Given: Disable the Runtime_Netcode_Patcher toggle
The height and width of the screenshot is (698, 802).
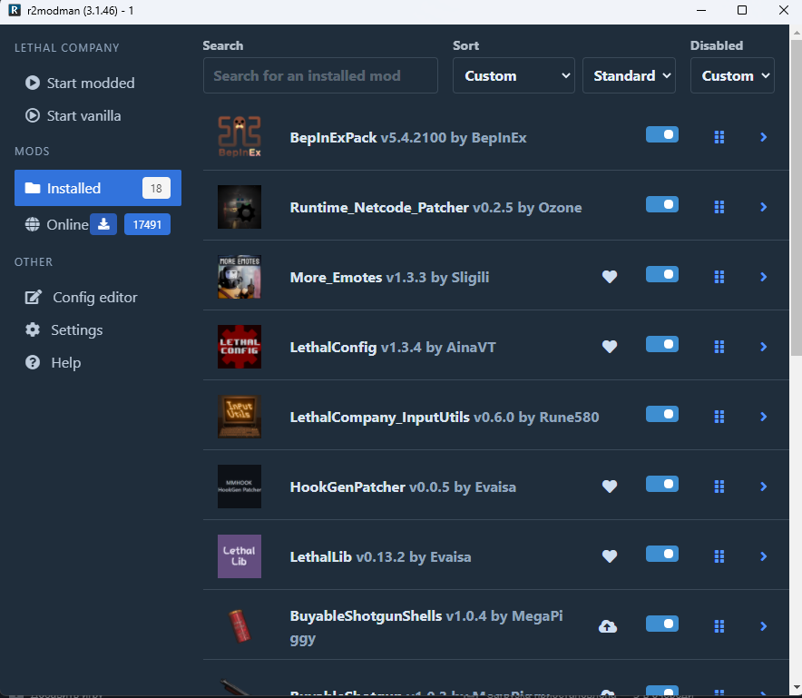Looking at the screenshot, I should pos(662,205).
